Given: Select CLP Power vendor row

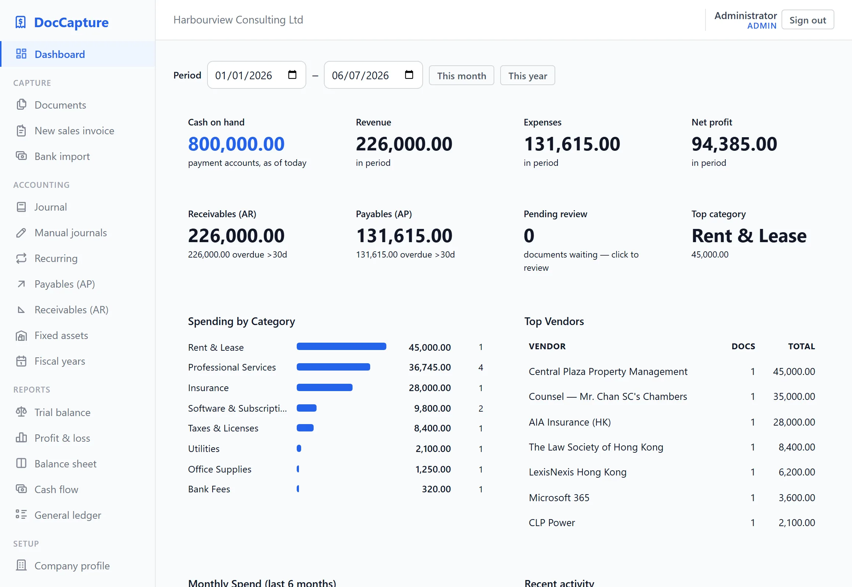Looking at the screenshot, I should [x=672, y=523].
